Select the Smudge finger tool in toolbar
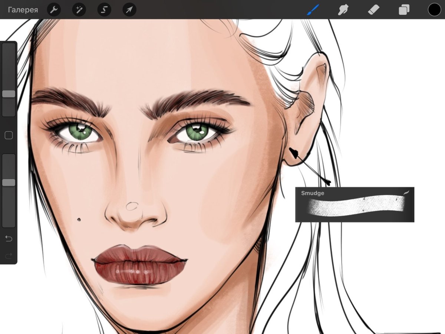The height and width of the screenshot is (334, 445). 343,10
